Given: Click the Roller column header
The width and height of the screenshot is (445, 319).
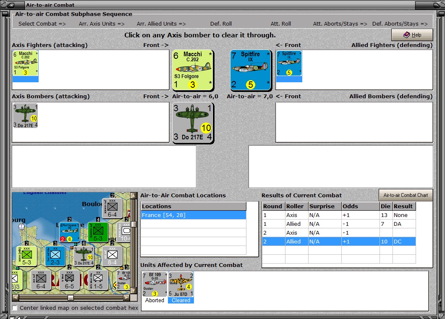Looking at the screenshot, I should click(297, 207).
